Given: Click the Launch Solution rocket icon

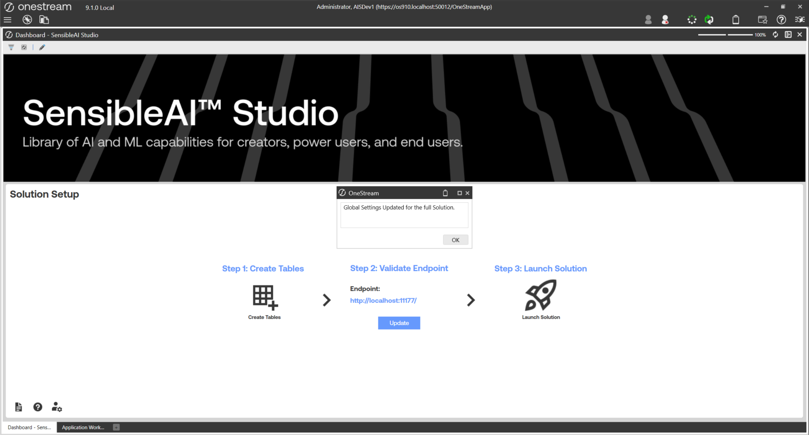Looking at the screenshot, I should (541, 295).
